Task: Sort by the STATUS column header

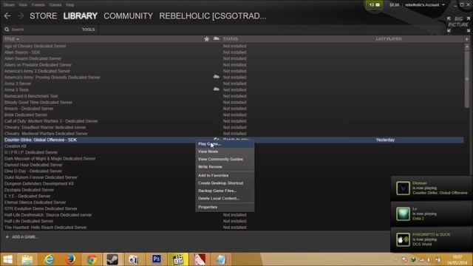Action: 231,39
